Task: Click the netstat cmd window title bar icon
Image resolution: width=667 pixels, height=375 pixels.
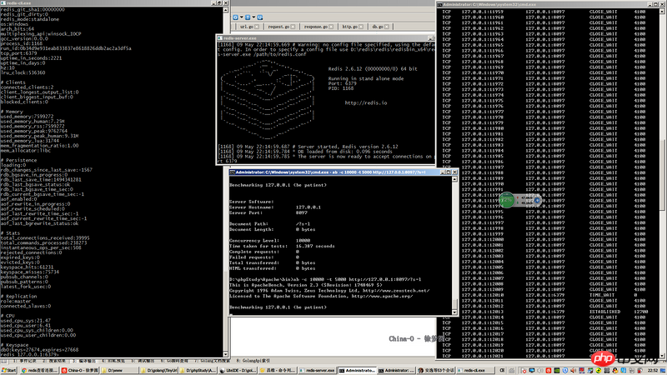Action: click(x=440, y=4)
